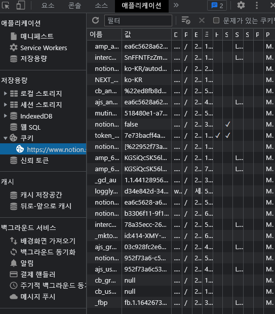The image size is (275, 314).
Task: Click the 백그라운드 동기화 sync icon
Action: [x=14, y=252]
